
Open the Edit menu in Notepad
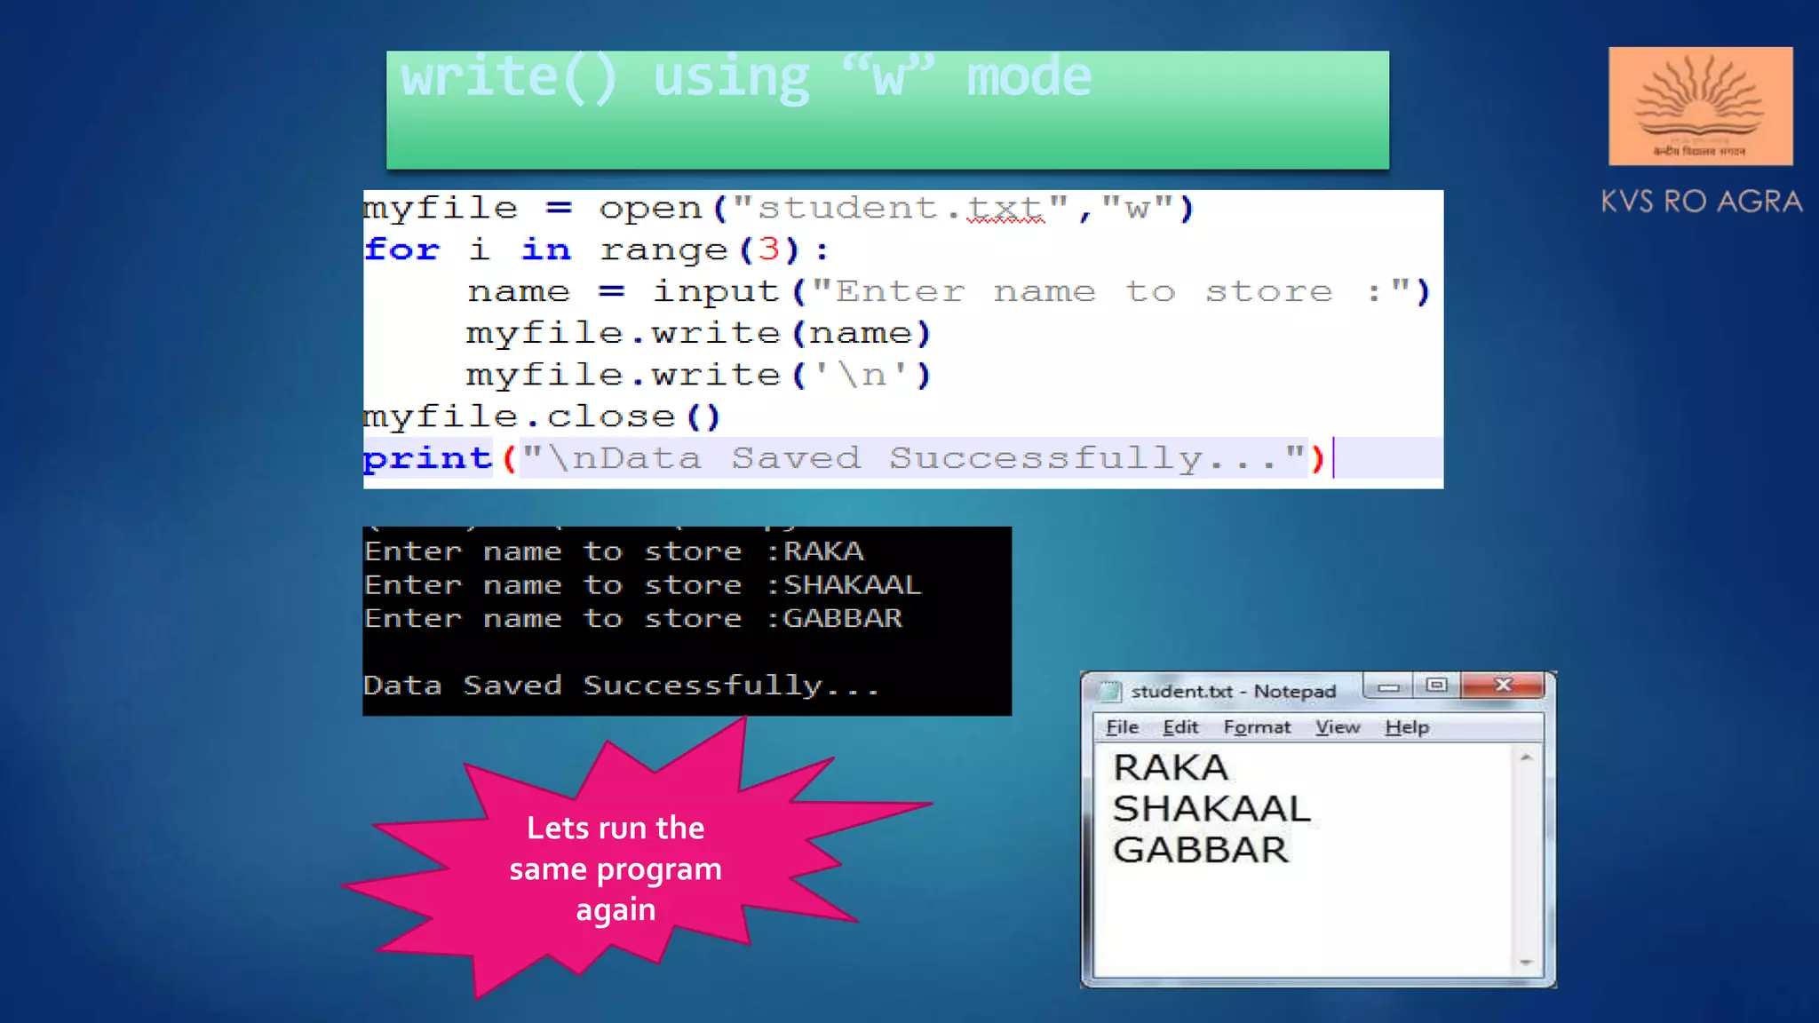click(1180, 727)
